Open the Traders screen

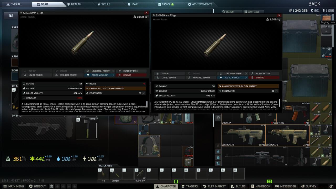click(190, 186)
